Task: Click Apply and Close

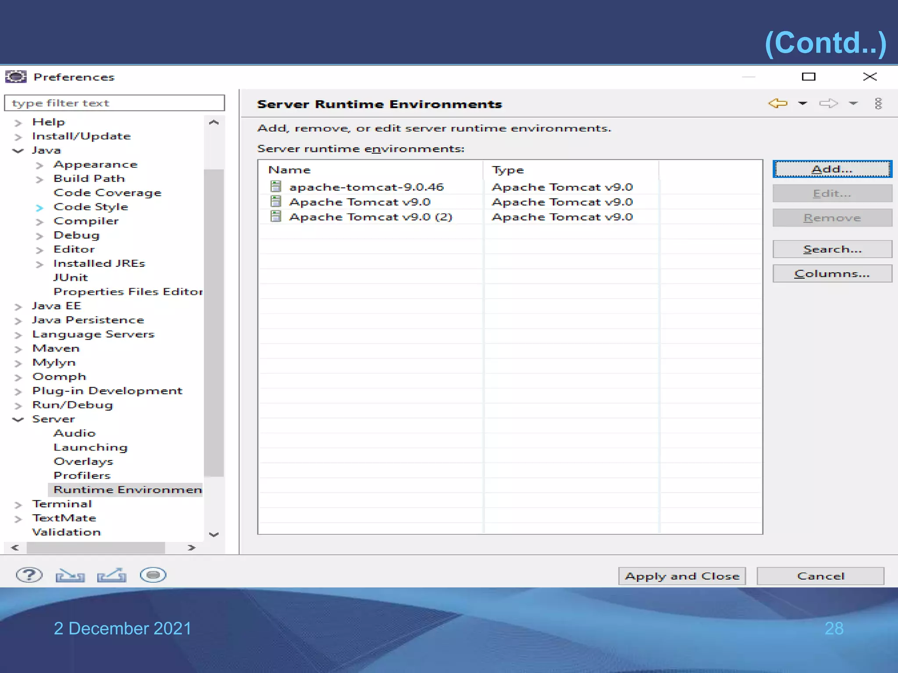Action: [682, 576]
